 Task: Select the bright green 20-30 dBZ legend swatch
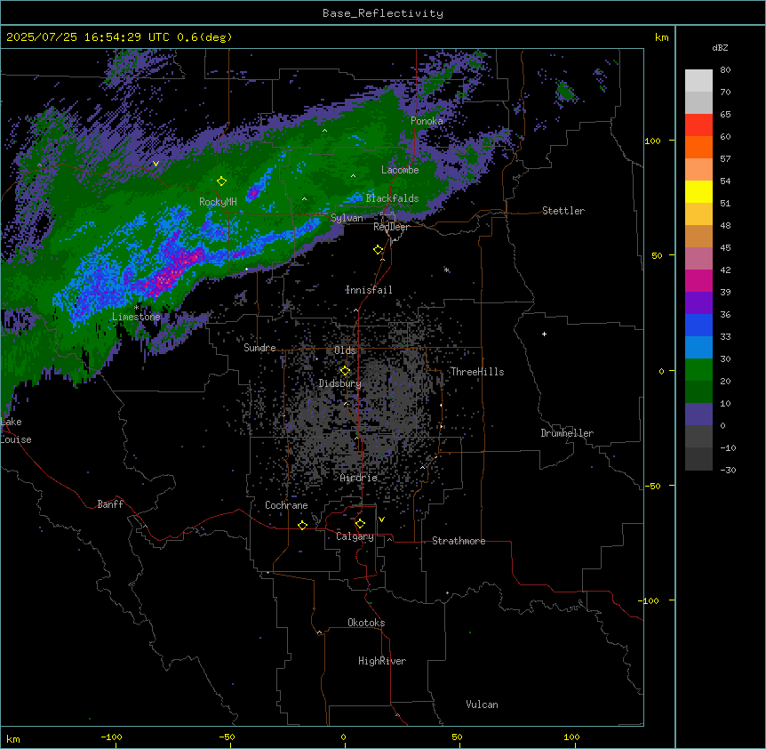698,370
